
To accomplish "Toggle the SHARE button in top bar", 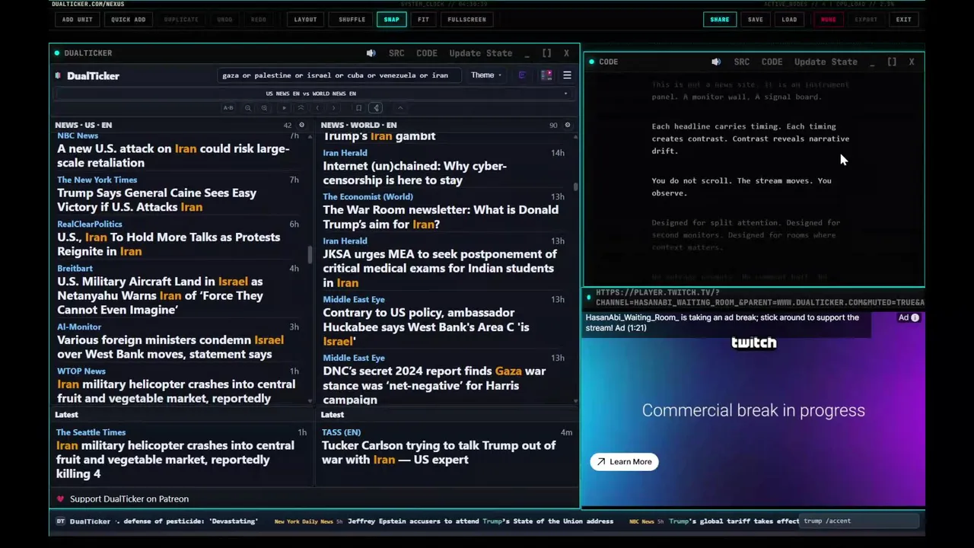I will pos(719,20).
